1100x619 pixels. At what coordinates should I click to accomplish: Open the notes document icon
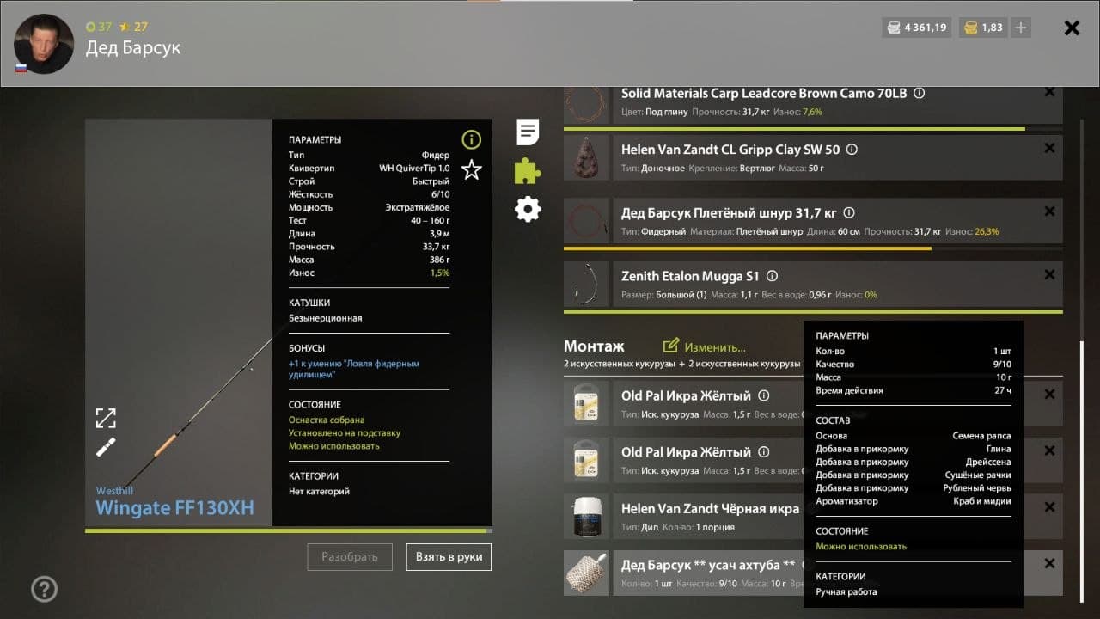click(x=528, y=132)
